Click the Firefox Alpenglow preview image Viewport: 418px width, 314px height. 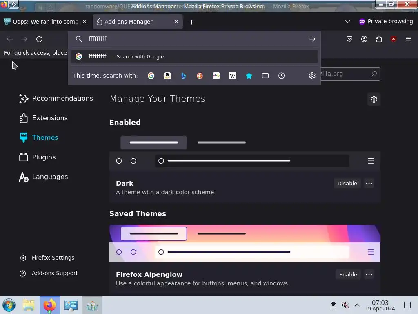pyautogui.click(x=245, y=243)
